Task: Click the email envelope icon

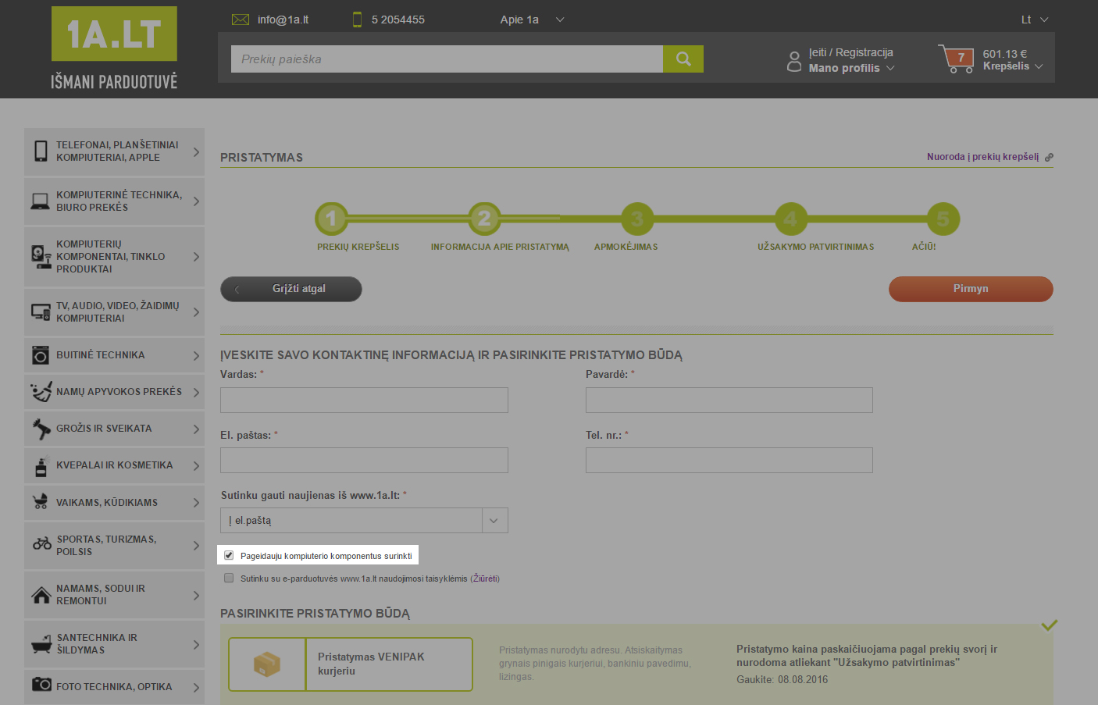Action: 241,20
